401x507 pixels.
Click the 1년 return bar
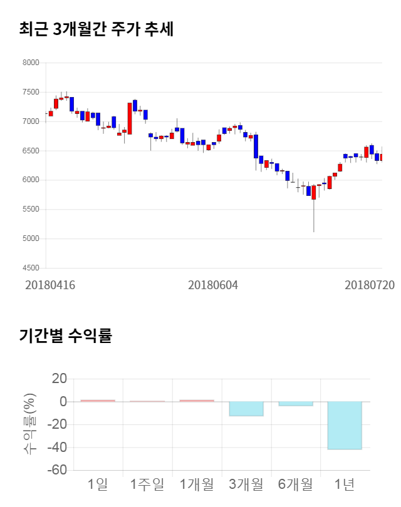click(x=345, y=425)
